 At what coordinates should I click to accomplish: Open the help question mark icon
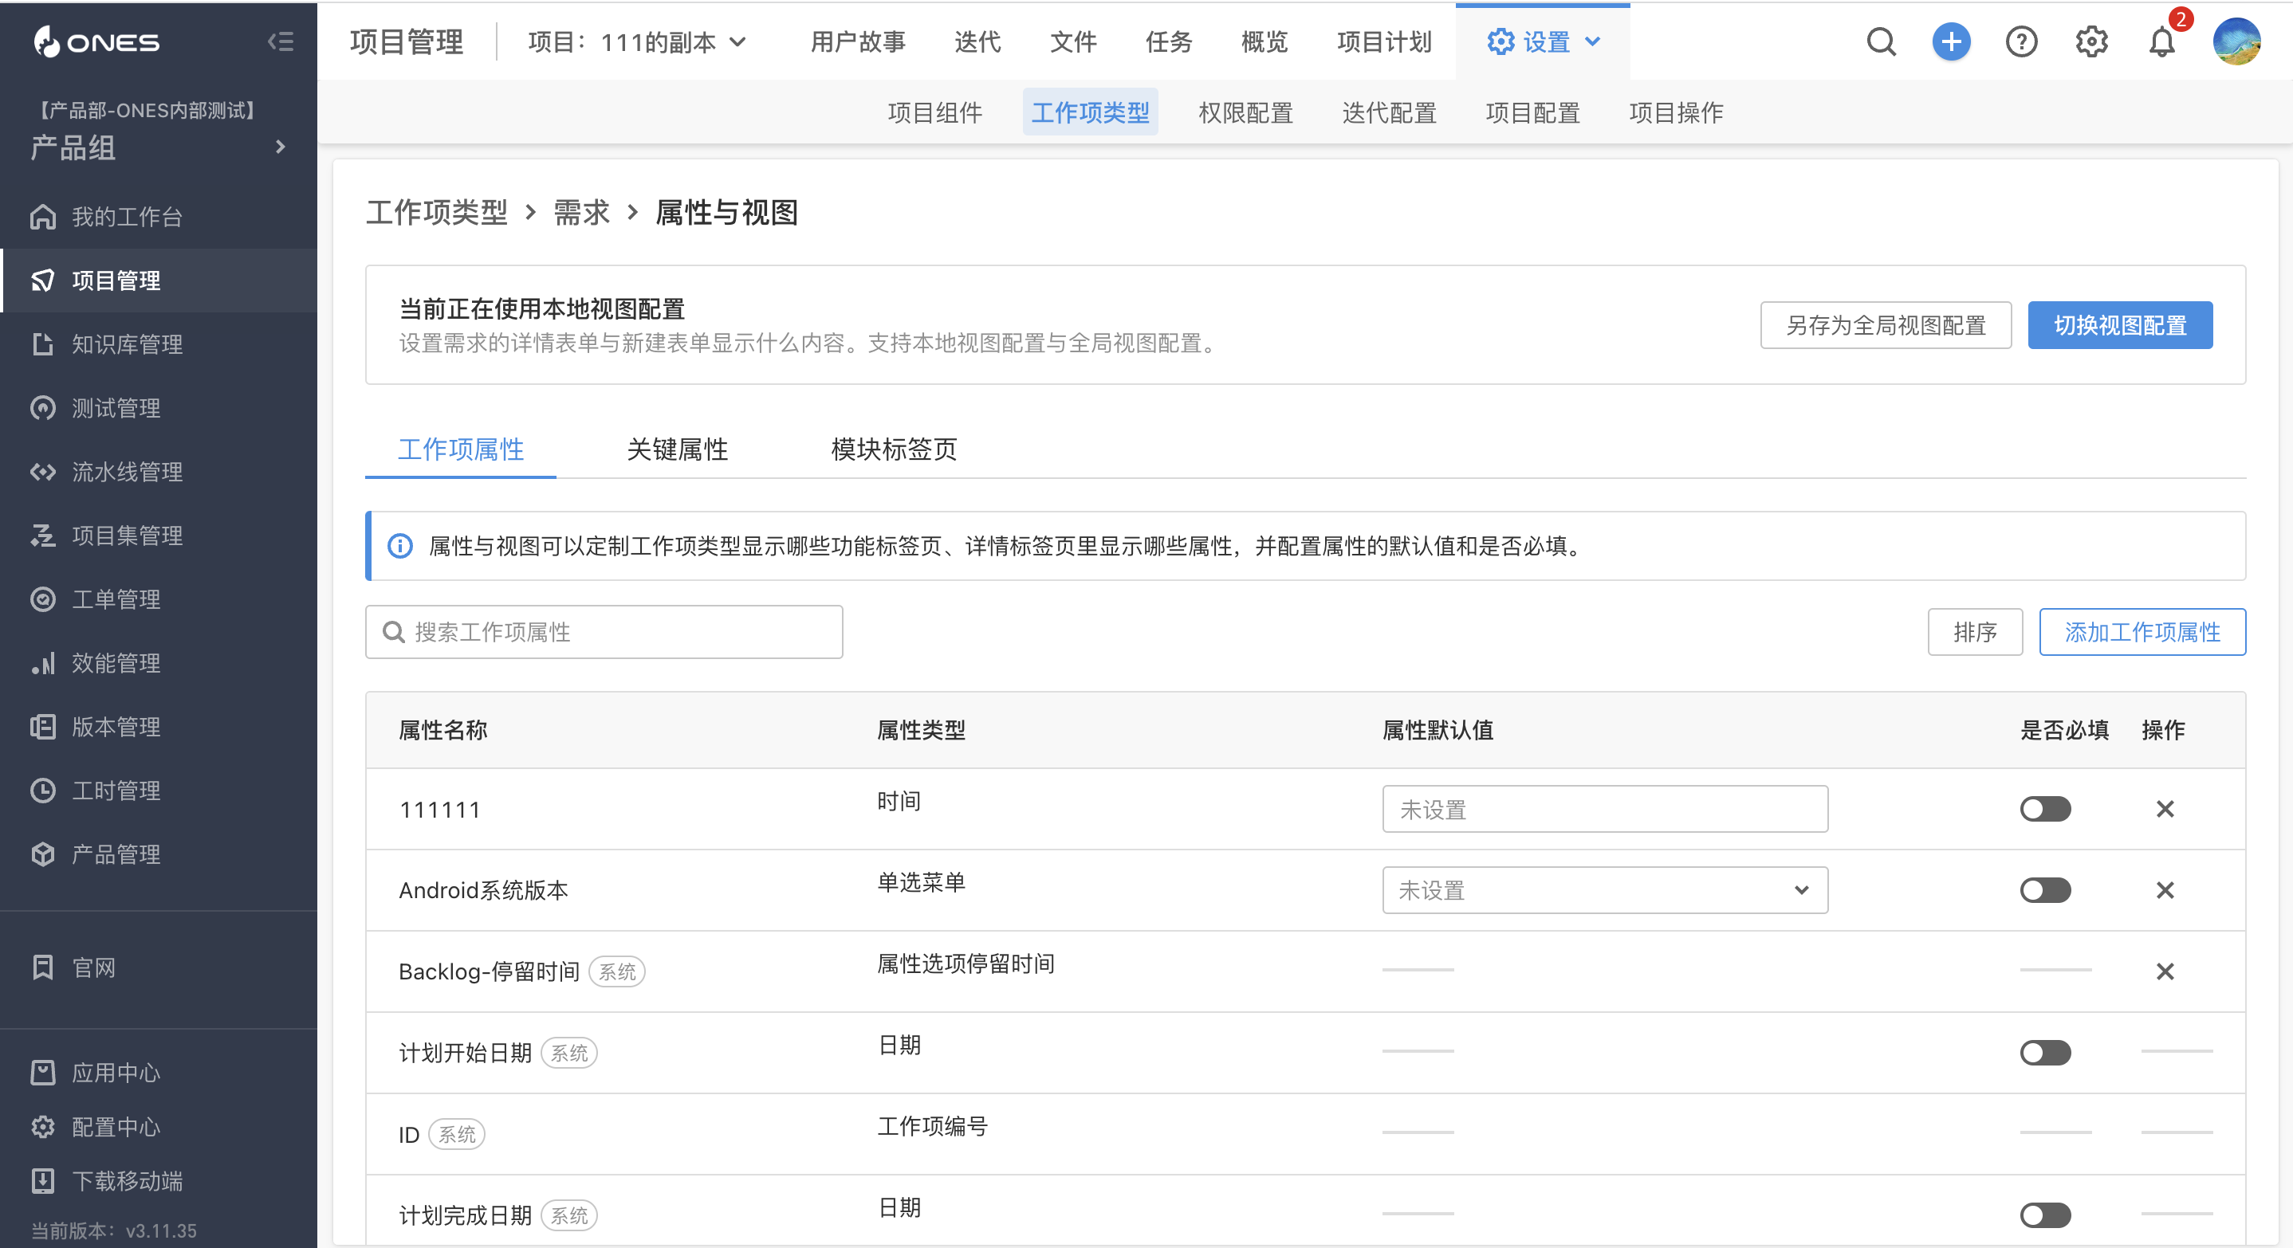coord(2021,41)
